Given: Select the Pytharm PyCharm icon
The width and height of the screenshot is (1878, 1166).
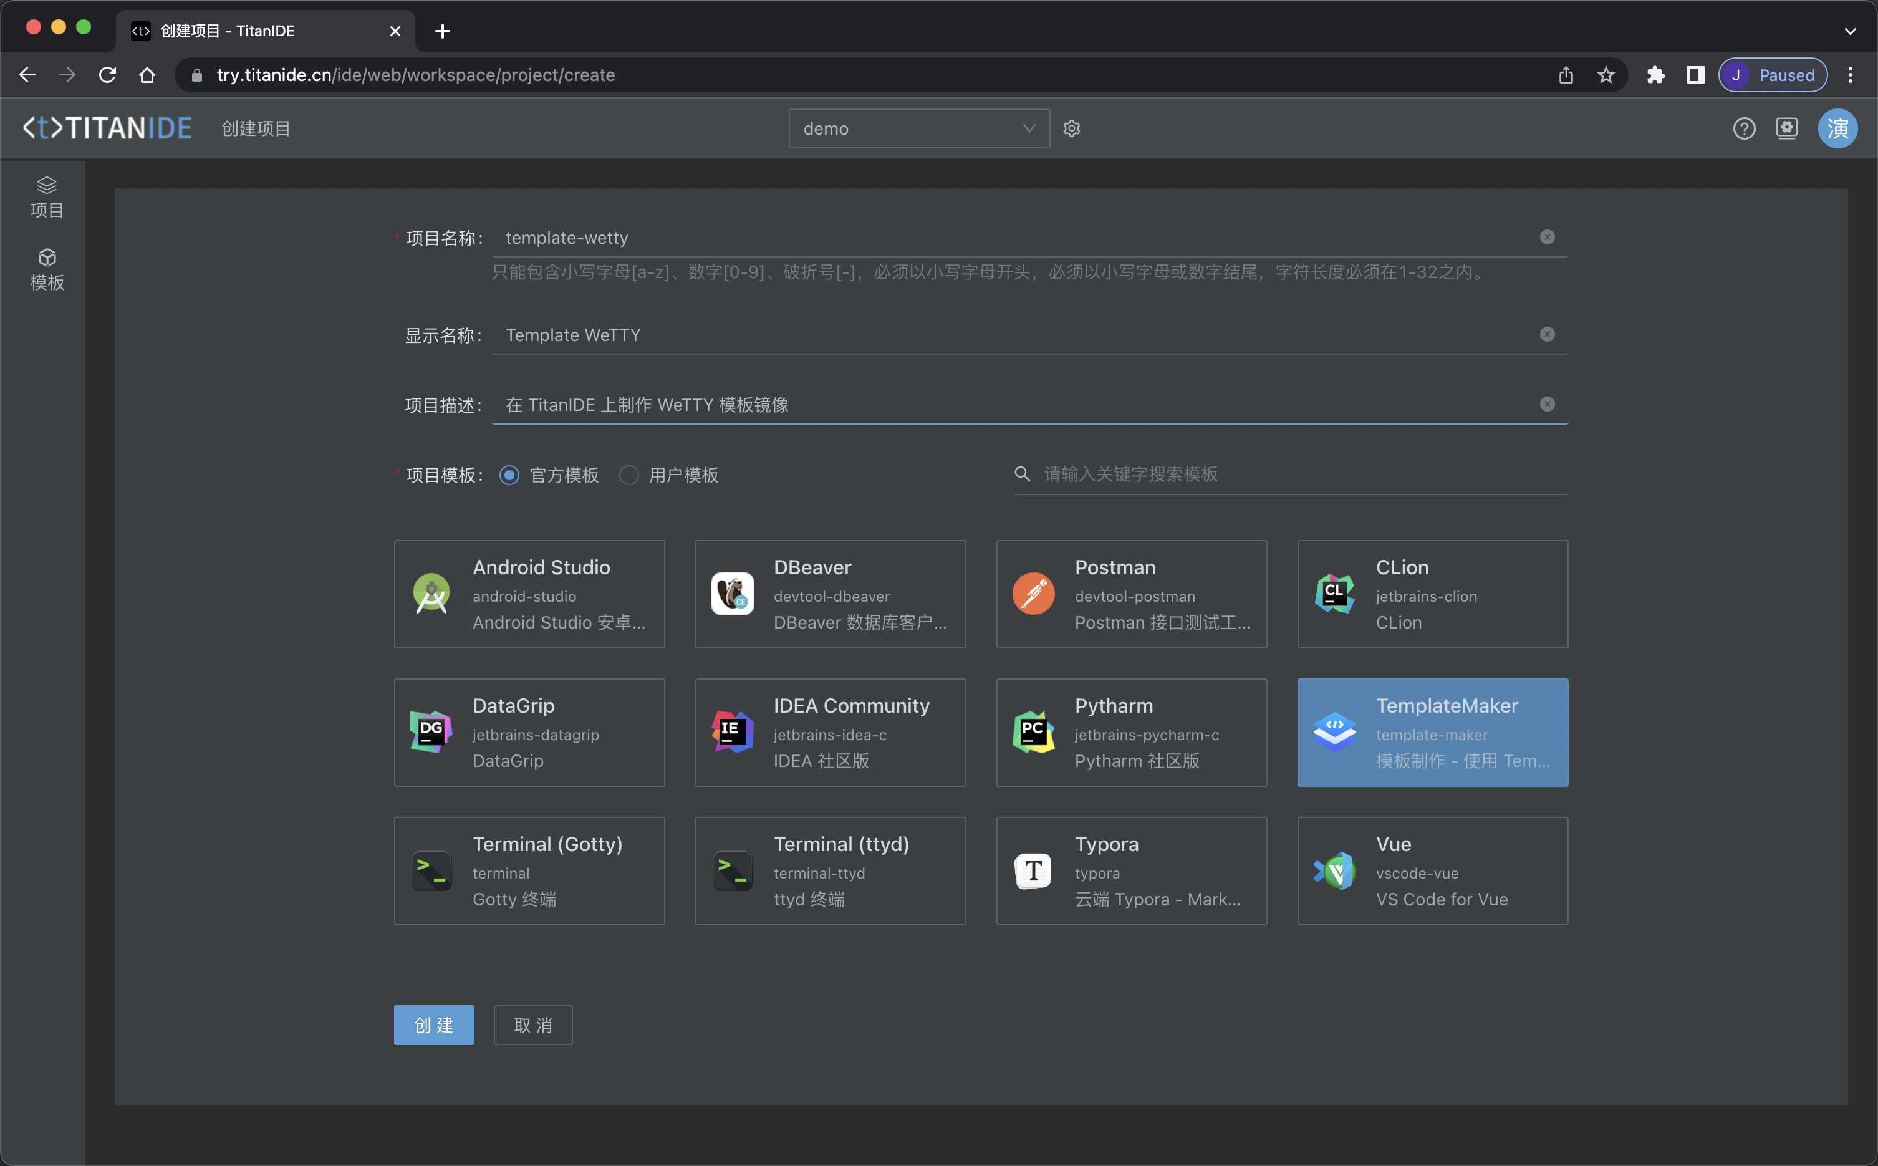Looking at the screenshot, I should tap(1033, 732).
